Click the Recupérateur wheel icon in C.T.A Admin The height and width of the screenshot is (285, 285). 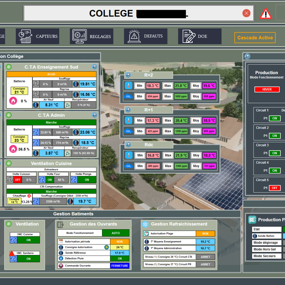point(68,153)
